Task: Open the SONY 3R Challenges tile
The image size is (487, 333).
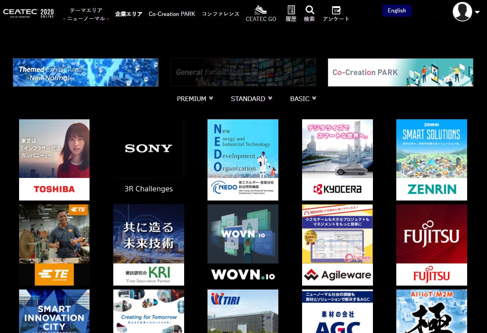Action: pyautogui.click(x=149, y=160)
